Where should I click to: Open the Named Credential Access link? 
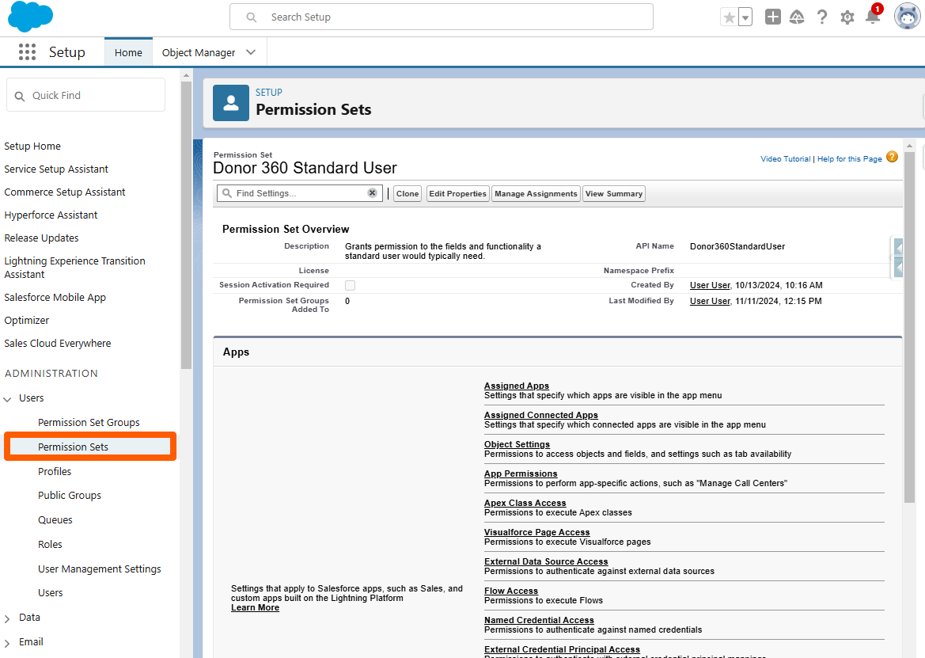tap(539, 620)
